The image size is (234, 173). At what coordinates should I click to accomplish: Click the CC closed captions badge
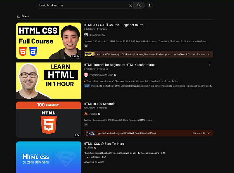(x=86, y=46)
